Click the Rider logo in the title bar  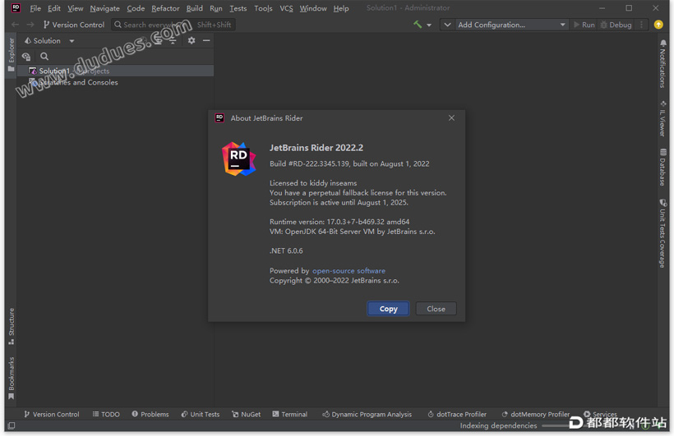point(16,8)
